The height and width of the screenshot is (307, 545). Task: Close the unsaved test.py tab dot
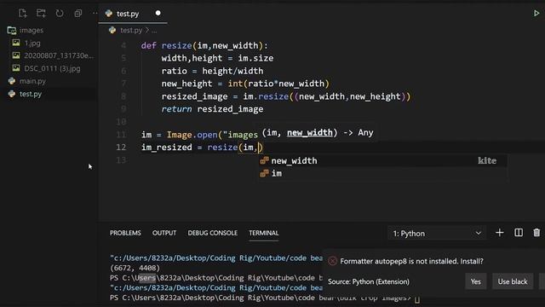[158, 13]
